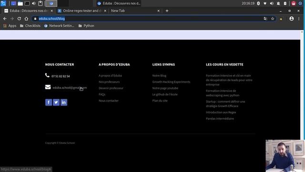Select the active workspace in the switcher
305x172 pixels.
tap(51, 3)
